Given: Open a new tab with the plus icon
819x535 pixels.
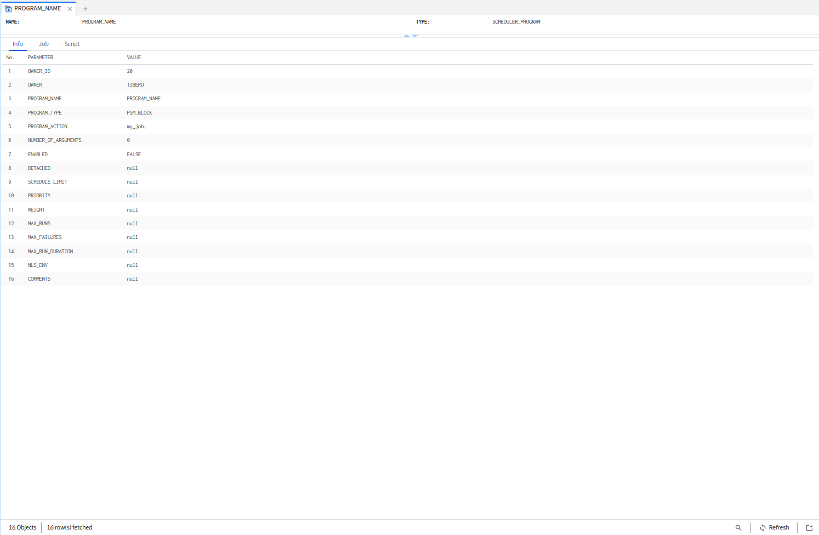Looking at the screenshot, I should tap(85, 9).
